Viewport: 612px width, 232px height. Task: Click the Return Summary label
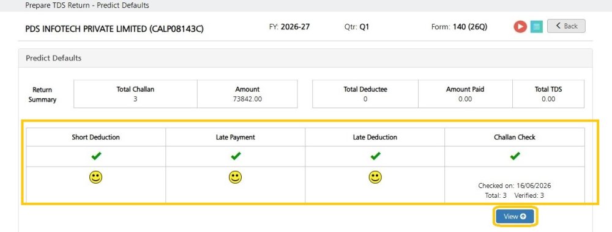click(x=42, y=95)
